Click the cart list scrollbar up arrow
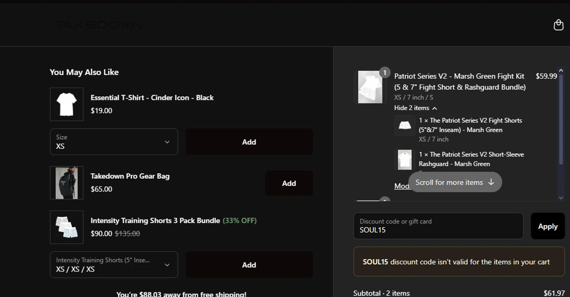Image resolution: width=570 pixels, height=297 pixels. [561, 71]
